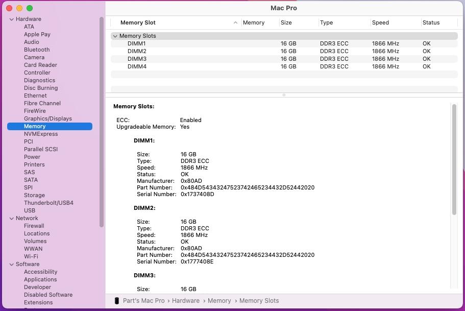Click Memory in the bottom breadcrumb
465x311 pixels.
tap(219, 301)
